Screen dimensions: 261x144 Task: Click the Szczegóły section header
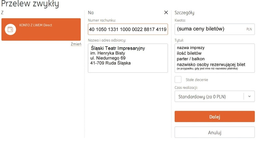tap(184, 13)
